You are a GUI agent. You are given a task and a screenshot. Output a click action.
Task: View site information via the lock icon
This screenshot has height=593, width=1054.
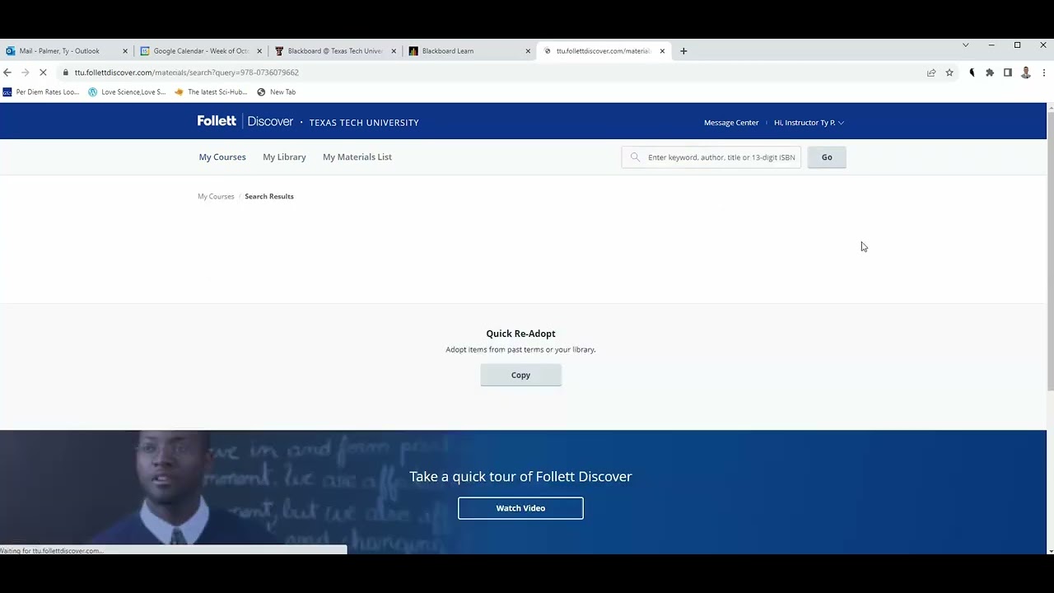[x=66, y=72]
